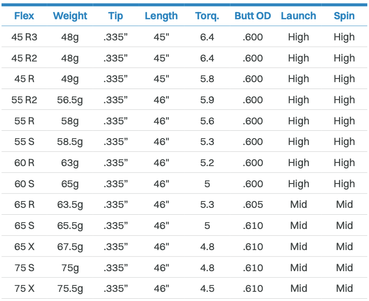369x301 pixels.
Task: Click the Flex column header
Action: point(24,16)
